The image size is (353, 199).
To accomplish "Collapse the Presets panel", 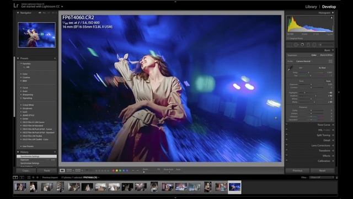I will [x=18, y=59].
